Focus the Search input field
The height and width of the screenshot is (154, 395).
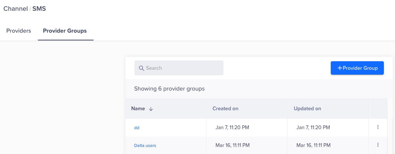[182, 68]
